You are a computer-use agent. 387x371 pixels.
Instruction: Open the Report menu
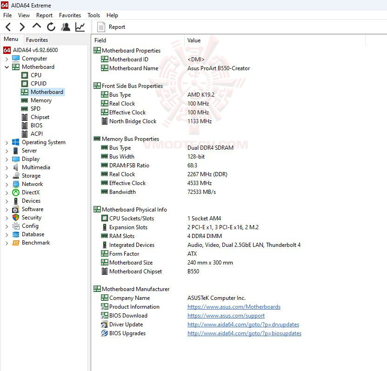coord(44,15)
